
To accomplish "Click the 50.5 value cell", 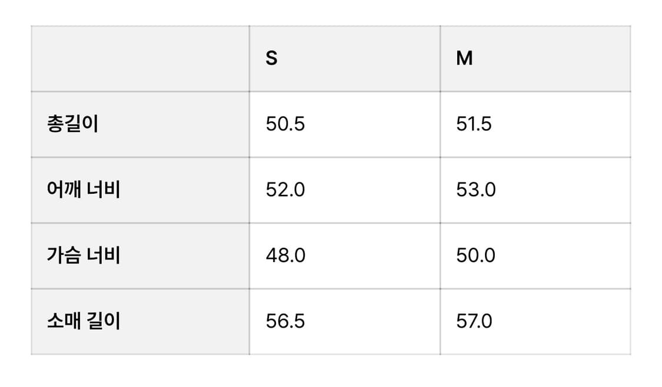I will 285,124.
